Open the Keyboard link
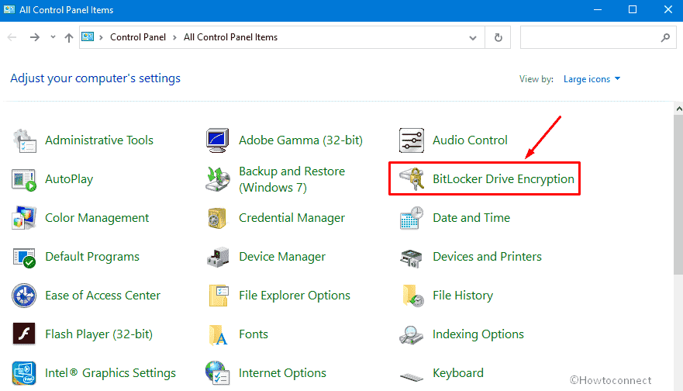Screen dimensions: 683x391 pos(458,373)
